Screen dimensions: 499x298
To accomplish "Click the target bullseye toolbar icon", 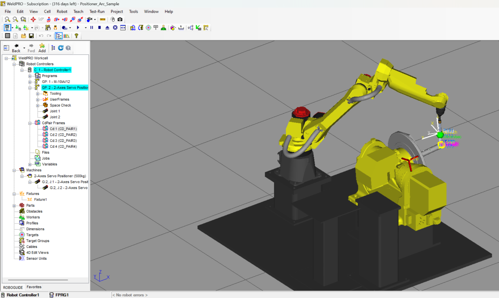I will [148, 28].
